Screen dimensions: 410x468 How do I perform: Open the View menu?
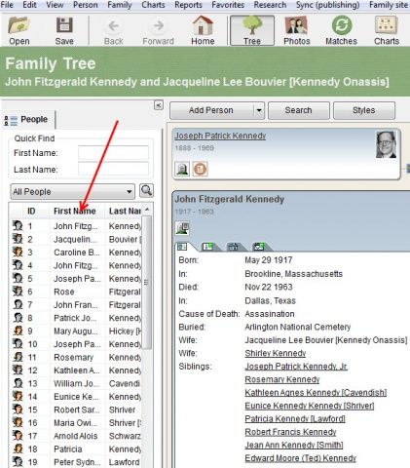(55, 5)
